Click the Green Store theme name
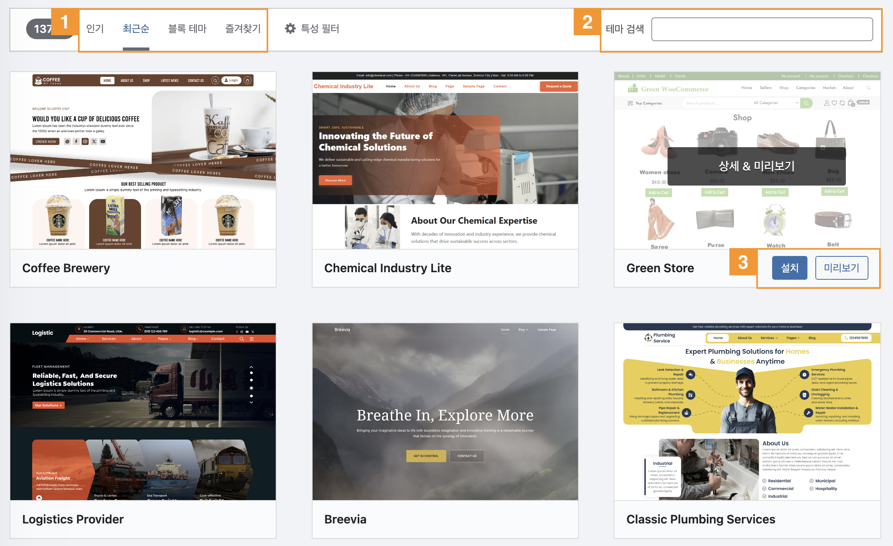The height and width of the screenshot is (546, 893). click(x=660, y=268)
